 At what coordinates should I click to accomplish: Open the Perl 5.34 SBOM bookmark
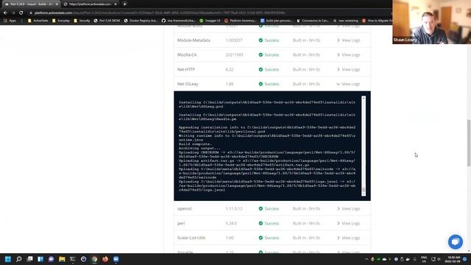point(107,21)
